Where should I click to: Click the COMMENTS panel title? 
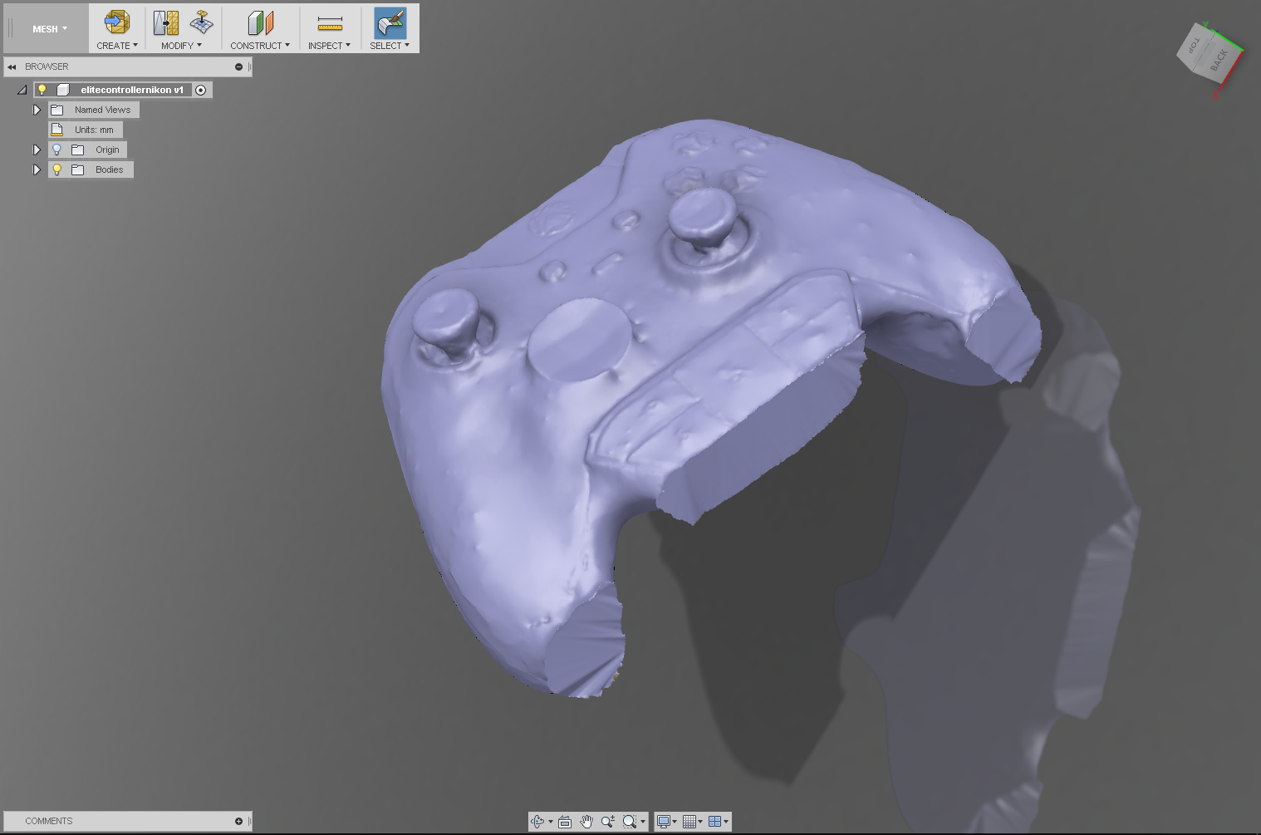pos(49,821)
